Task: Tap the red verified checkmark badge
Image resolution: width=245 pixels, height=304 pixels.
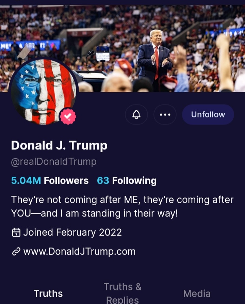Action: [68, 116]
